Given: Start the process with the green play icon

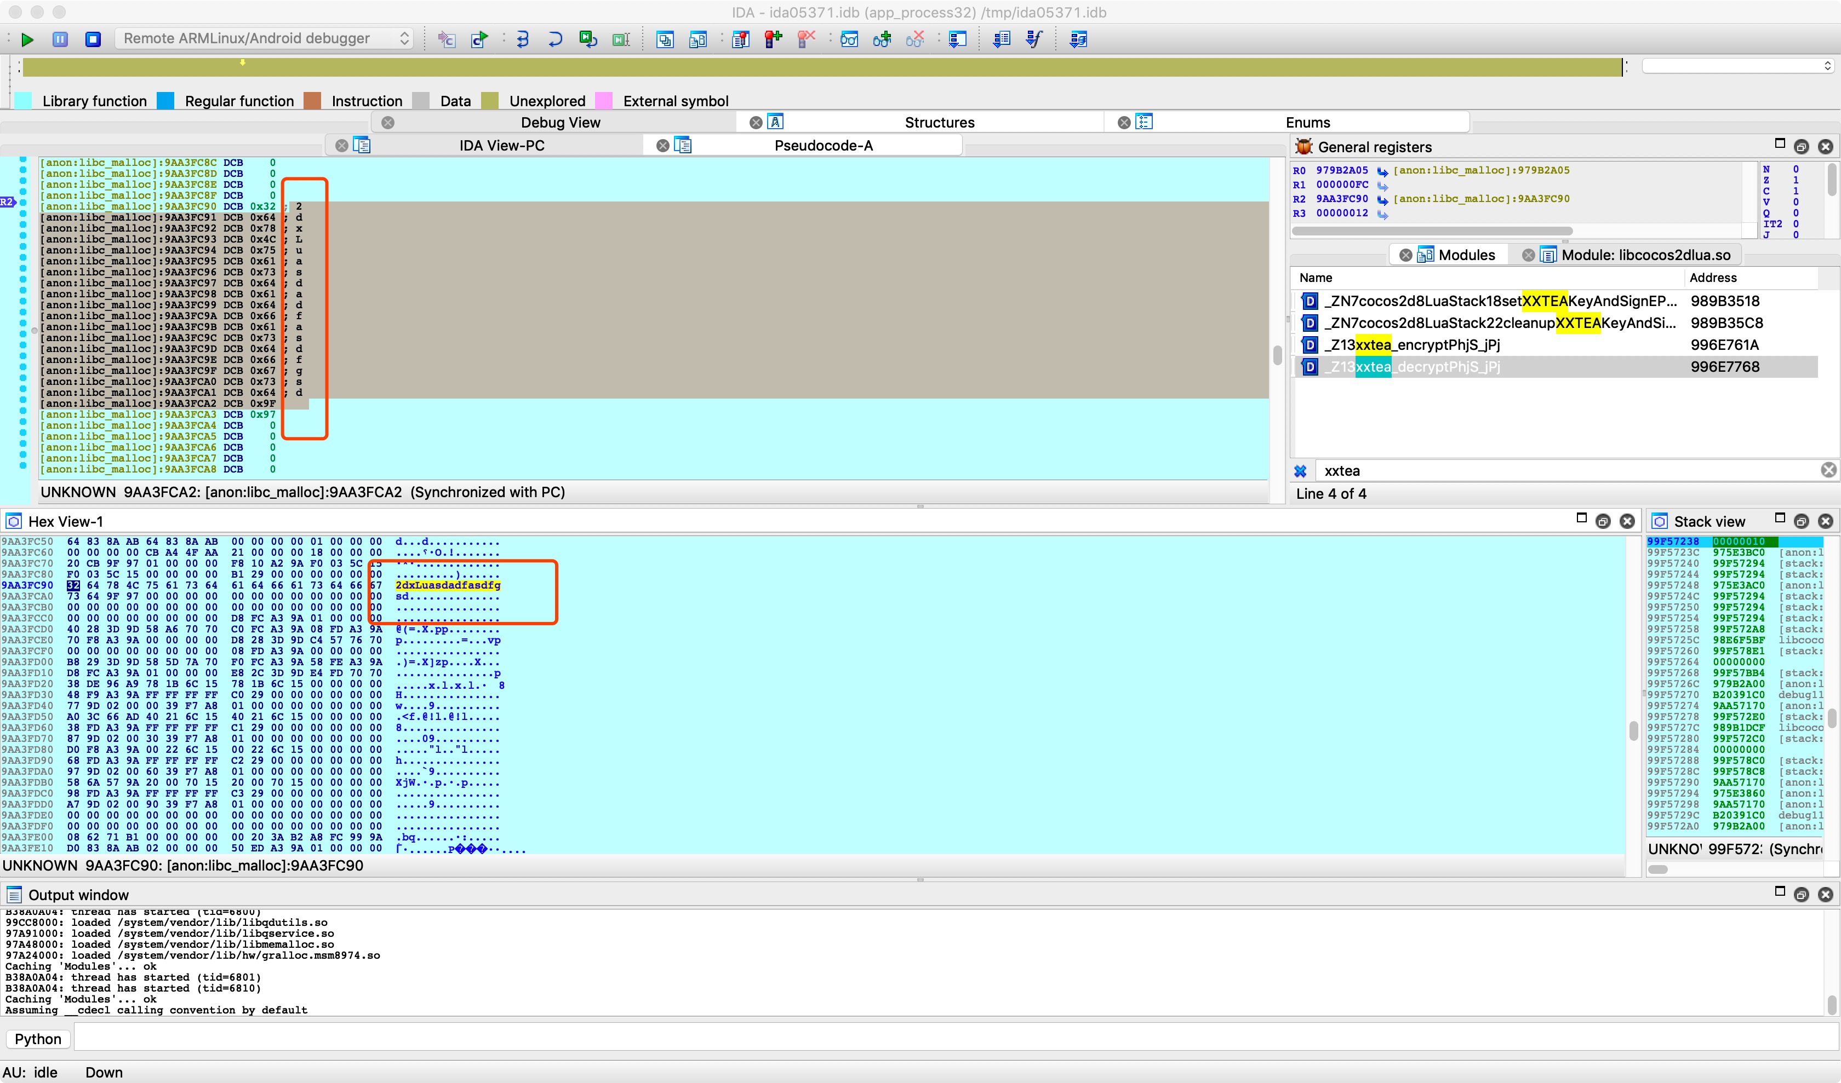Looking at the screenshot, I should click(x=27, y=39).
